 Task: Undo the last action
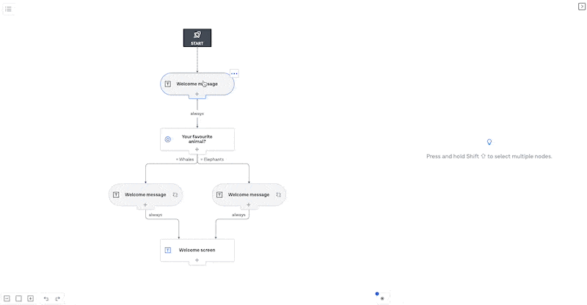(x=46, y=298)
